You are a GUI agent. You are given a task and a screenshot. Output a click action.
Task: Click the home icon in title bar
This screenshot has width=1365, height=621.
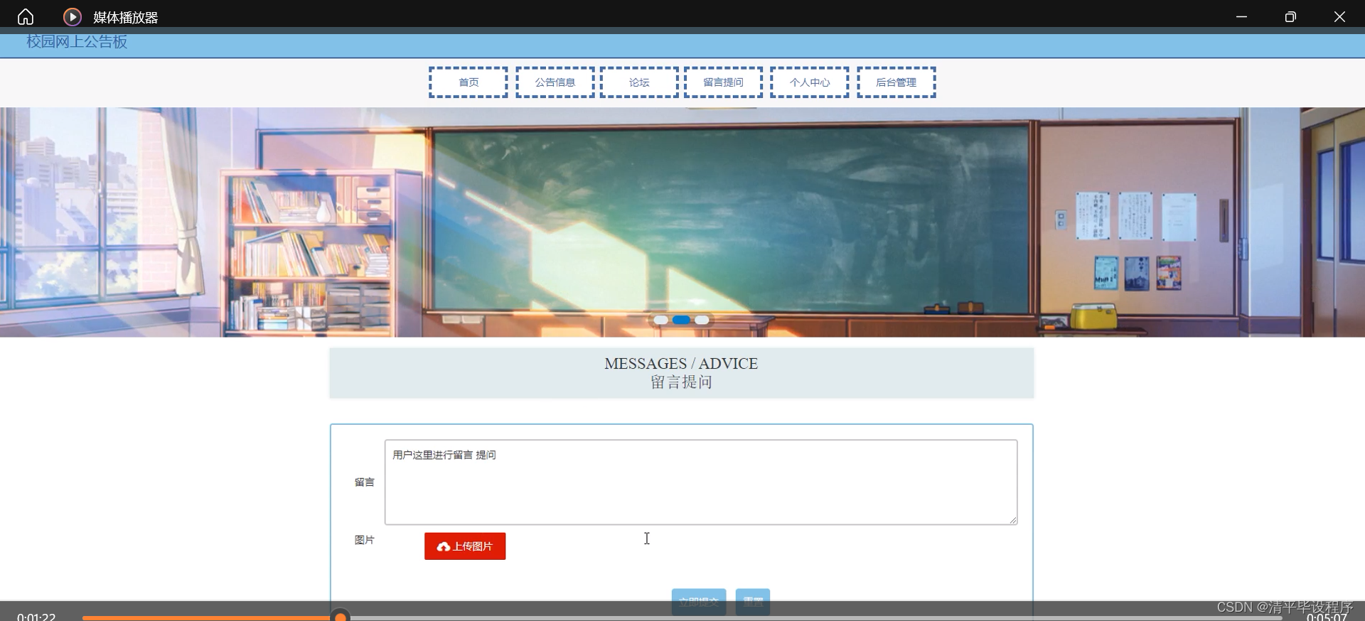pyautogui.click(x=26, y=16)
